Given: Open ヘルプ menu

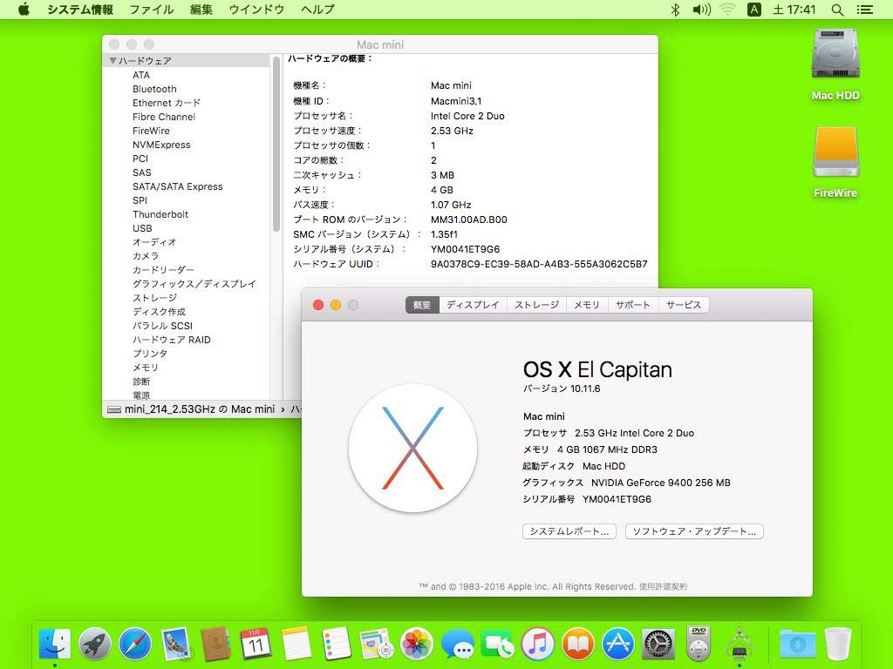Looking at the screenshot, I should pos(317,10).
